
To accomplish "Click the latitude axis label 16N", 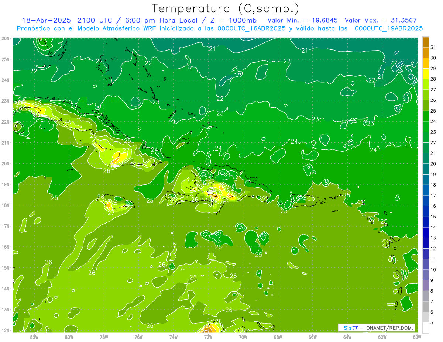I will coord(6,247).
